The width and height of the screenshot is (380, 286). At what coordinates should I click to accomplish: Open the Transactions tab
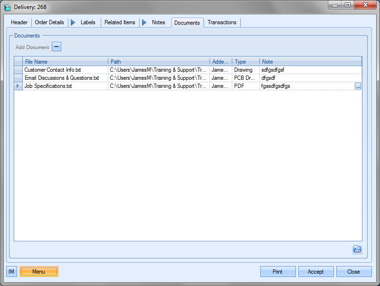click(x=222, y=22)
